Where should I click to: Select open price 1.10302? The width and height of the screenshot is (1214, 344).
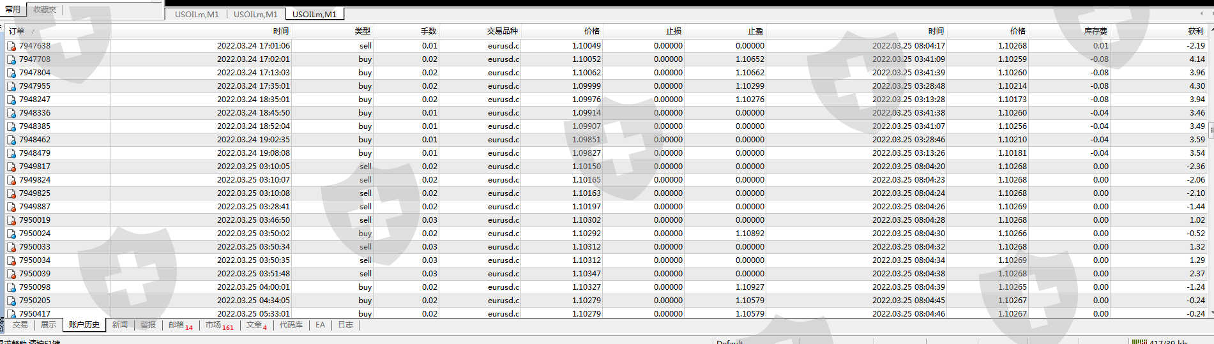click(x=586, y=220)
